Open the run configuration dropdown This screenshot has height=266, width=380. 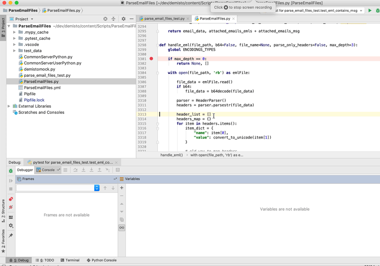362,10
